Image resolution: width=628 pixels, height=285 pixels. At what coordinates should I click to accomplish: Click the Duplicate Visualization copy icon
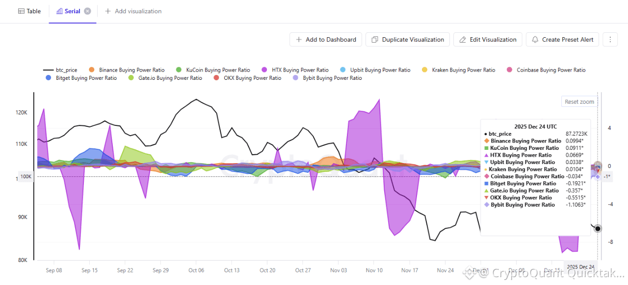(375, 40)
